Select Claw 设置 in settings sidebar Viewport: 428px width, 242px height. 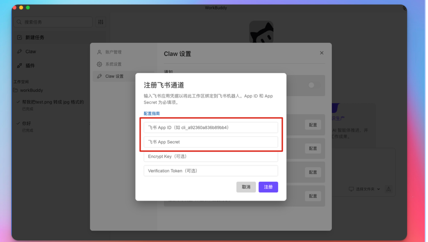tap(115, 77)
